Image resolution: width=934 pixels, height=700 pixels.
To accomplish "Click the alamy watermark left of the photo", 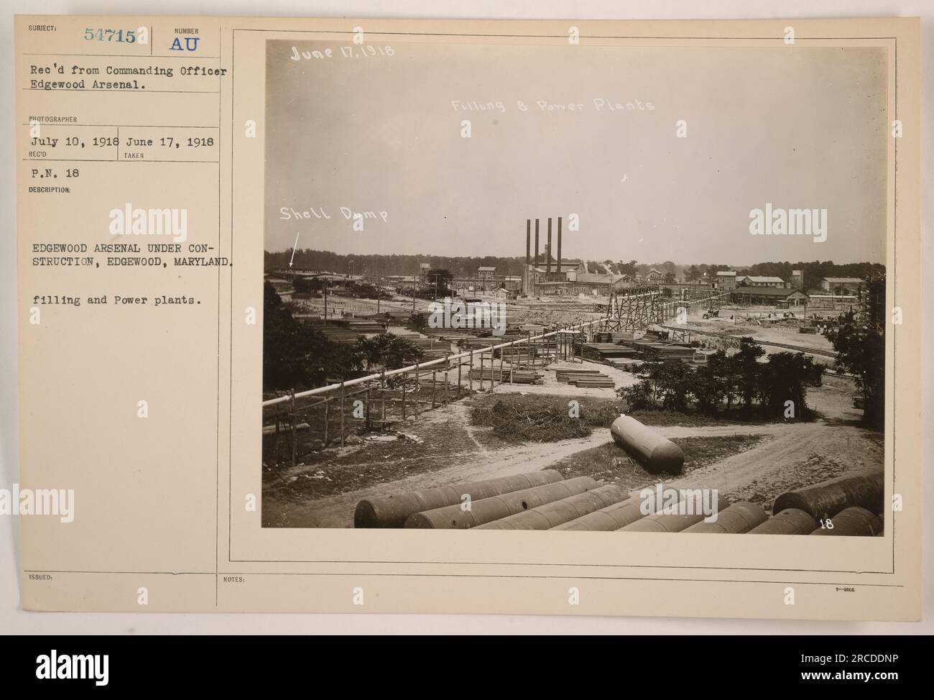I will point(147,221).
